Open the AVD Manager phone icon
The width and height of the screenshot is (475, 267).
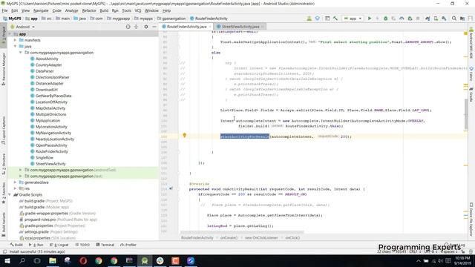click(436, 19)
